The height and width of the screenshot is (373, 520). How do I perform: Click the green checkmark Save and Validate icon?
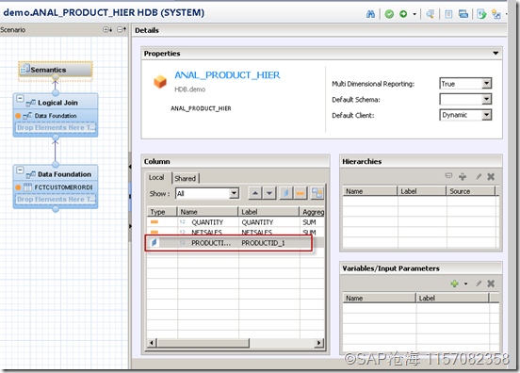389,14
